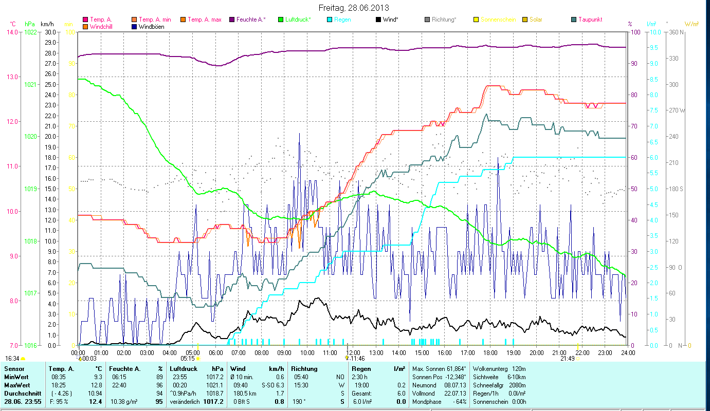Click the 'Schneefallgr' snow line row
Image resolution: width=710 pixels, height=411 pixels.
coord(500,385)
